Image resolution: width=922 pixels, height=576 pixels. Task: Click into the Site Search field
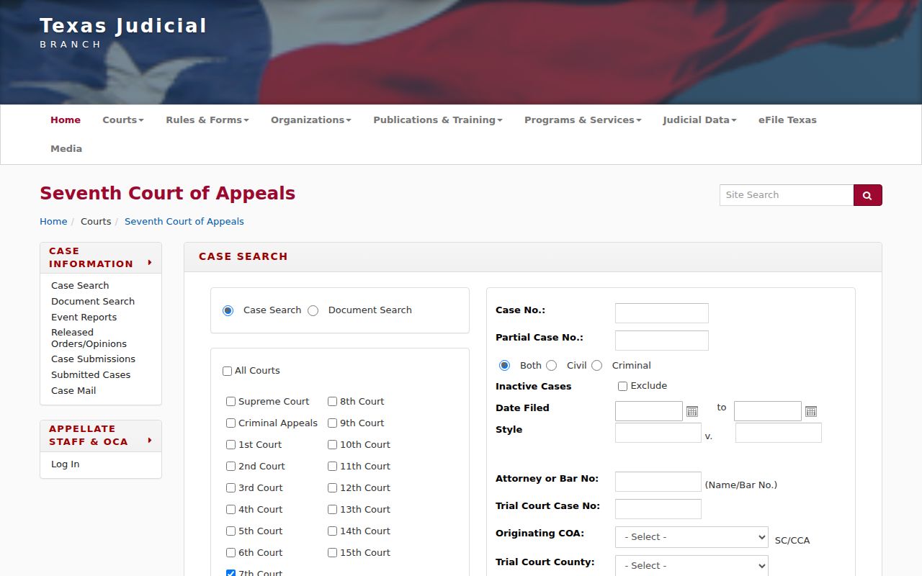point(787,195)
